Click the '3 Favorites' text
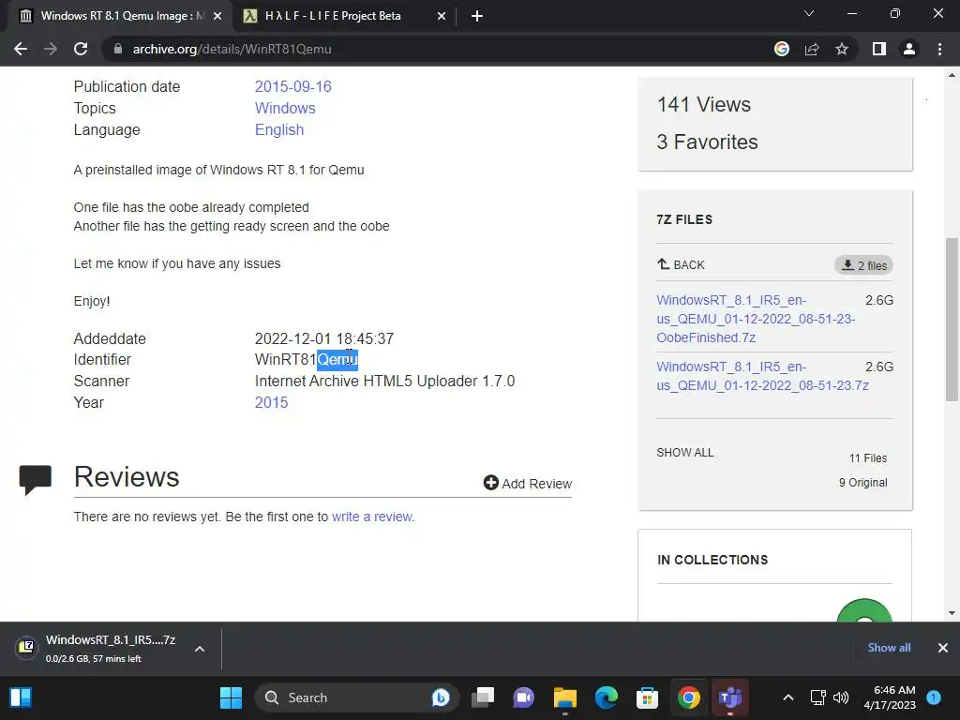 point(707,142)
